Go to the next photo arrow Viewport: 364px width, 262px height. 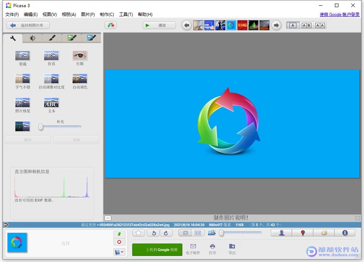[276, 25]
